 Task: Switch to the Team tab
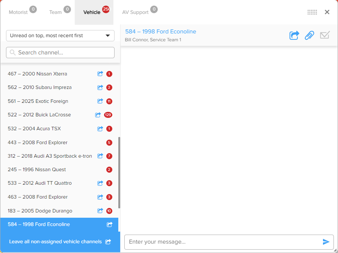tap(56, 12)
